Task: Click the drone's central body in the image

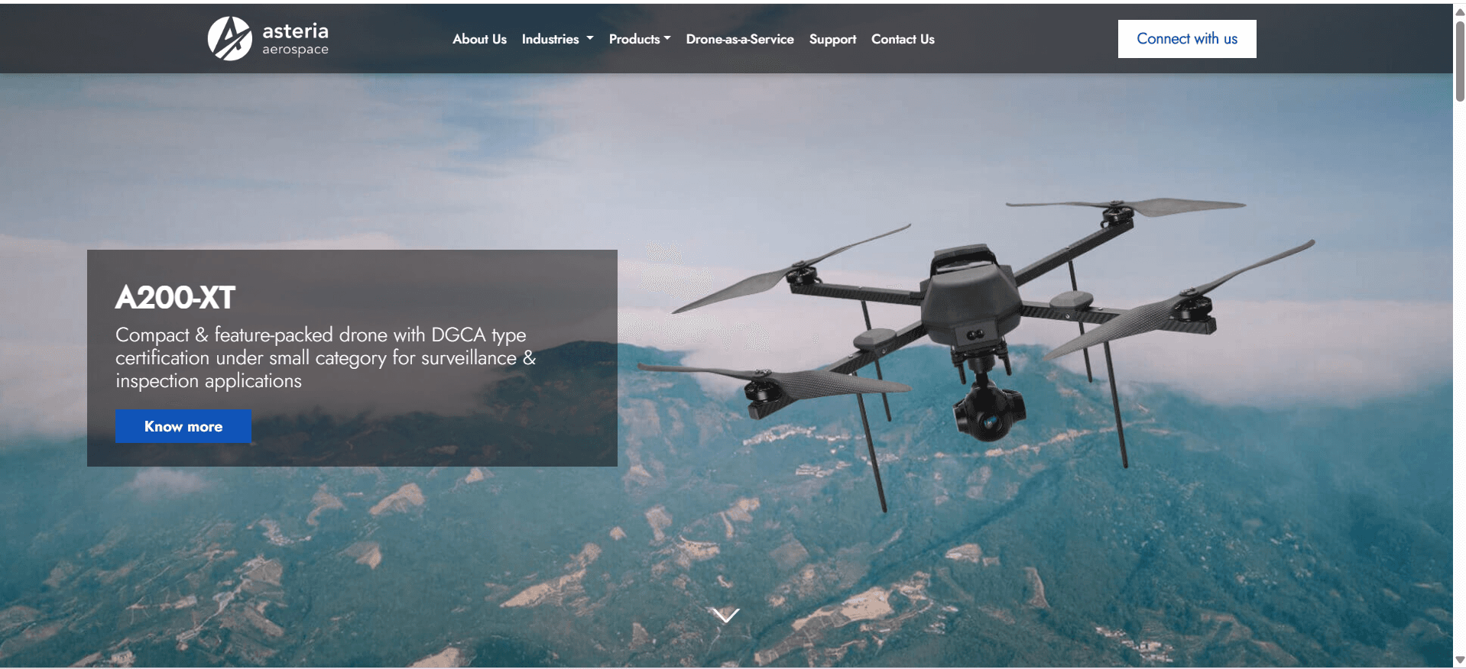Action: coord(969,298)
